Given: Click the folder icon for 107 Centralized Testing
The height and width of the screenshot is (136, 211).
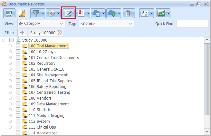Looking at the screenshot, I should (25, 92).
